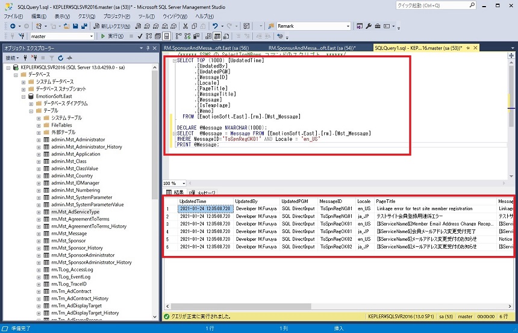This screenshot has height=333, width=518.
Task: Click the 新しいクエリ(N) button
Action: (x=112, y=26)
